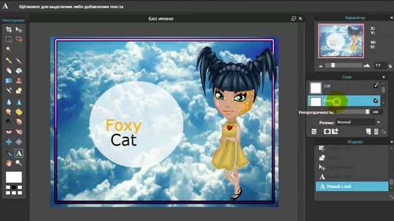Select the Magic Wand tool
Image resolution: width=394 pixels, height=221 pixels.
coord(9,49)
